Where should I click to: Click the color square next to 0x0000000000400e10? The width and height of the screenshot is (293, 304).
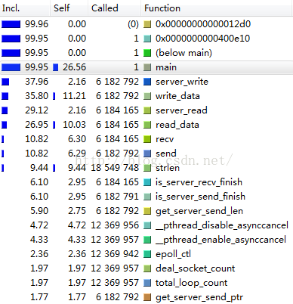pyautogui.click(x=147, y=39)
